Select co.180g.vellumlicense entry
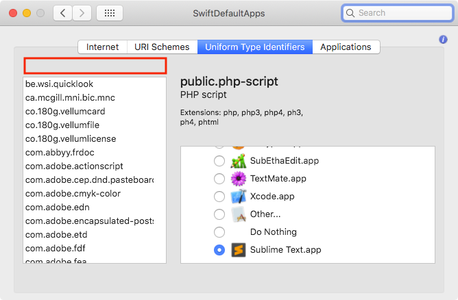 click(x=95, y=139)
